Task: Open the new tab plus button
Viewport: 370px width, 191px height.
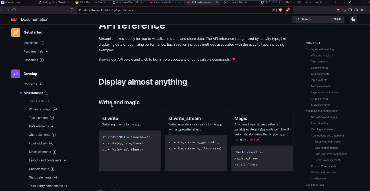Action: coord(336,2)
